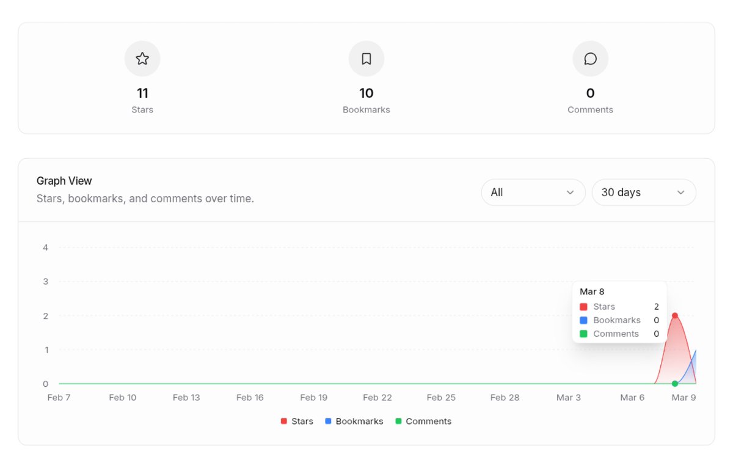Toggle Stars series in chart legend
733x465 pixels.
297,421
